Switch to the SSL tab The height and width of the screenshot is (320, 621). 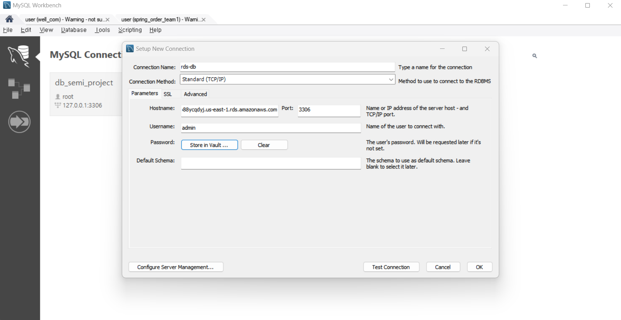[168, 94]
